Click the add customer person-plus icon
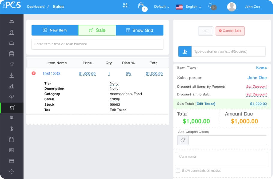The image size is (273, 179). click(185, 51)
